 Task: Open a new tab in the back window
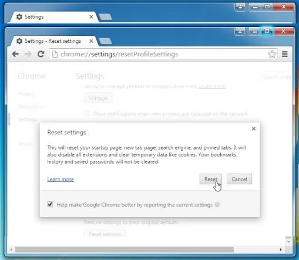pos(106,17)
